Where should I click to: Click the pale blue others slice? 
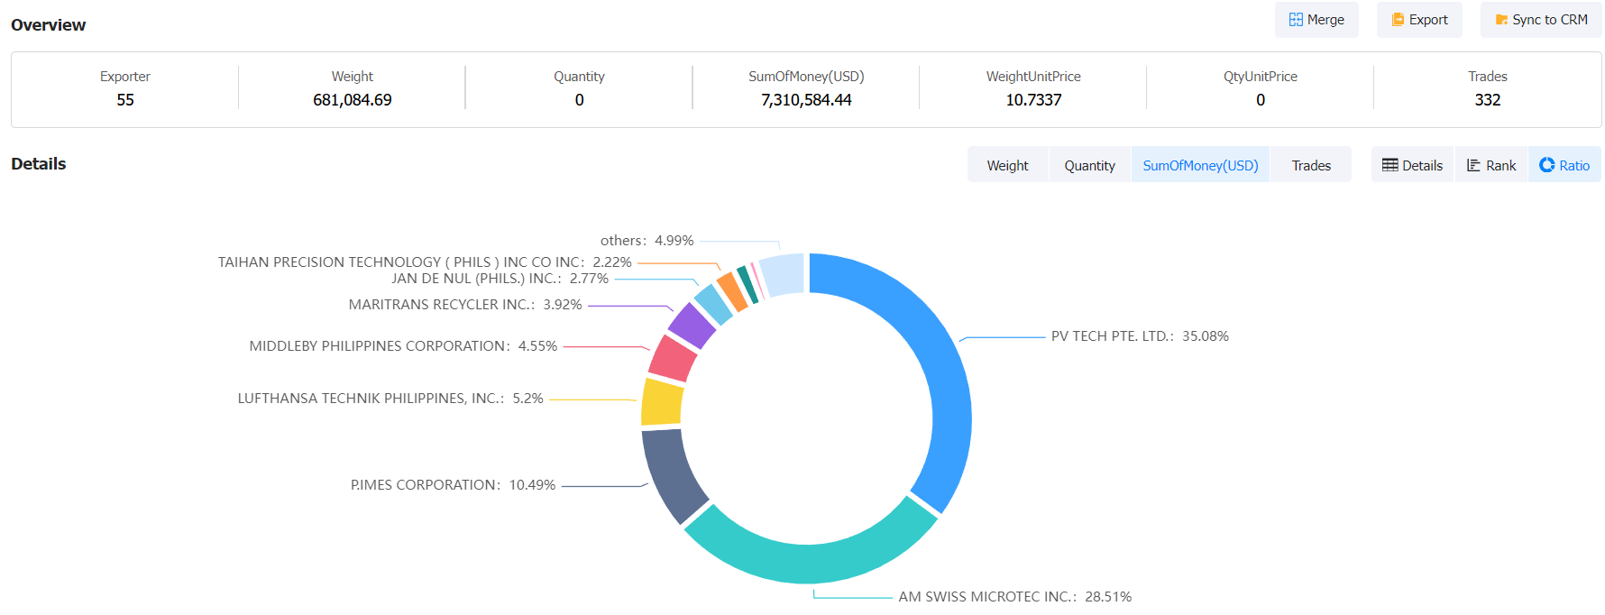pyautogui.click(x=783, y=275)
